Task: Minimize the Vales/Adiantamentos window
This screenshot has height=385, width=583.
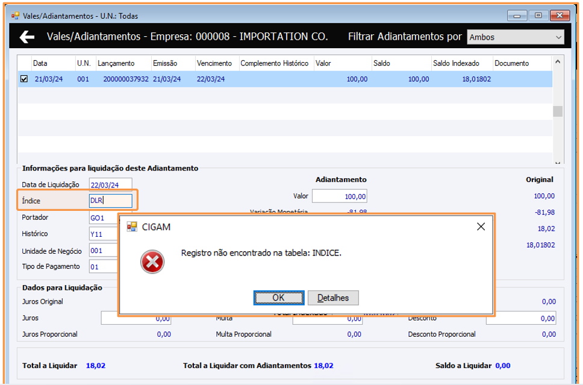Action: pyautogui.click(x=517, y=16)
